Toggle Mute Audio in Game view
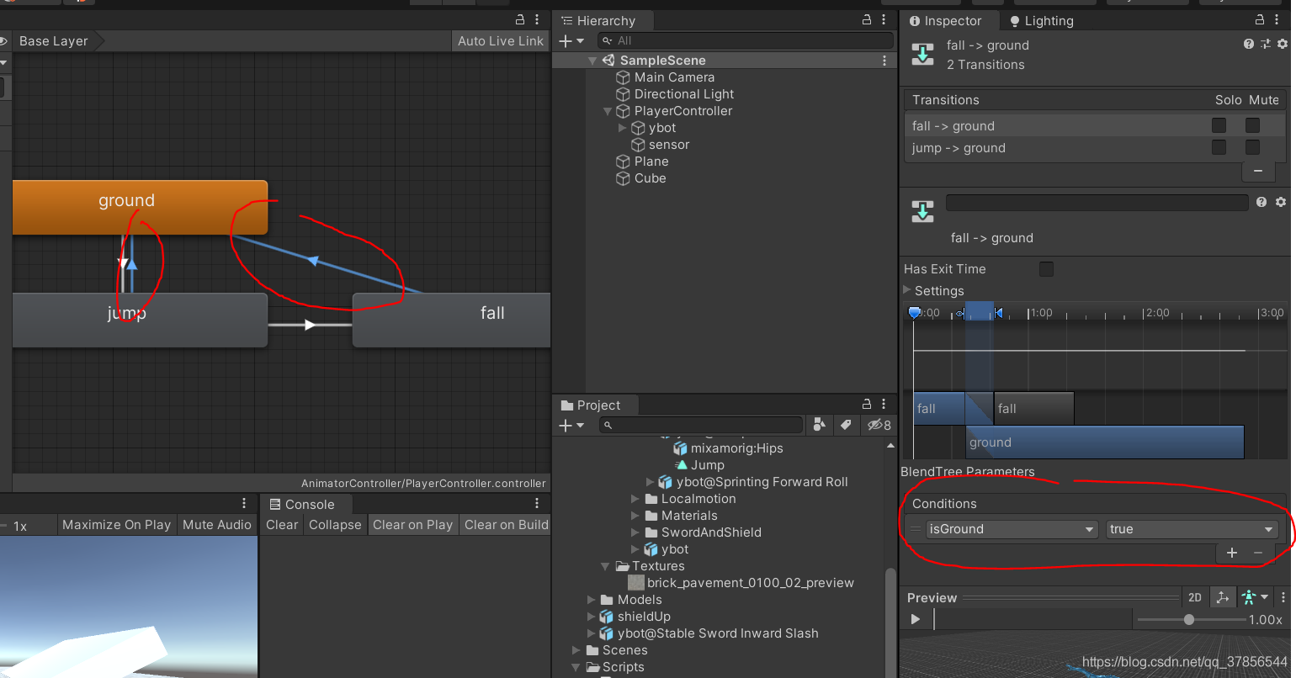 point(217,524)
